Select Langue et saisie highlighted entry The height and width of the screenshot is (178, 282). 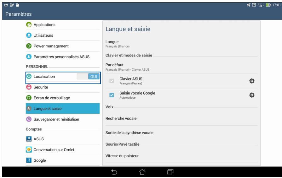63,108
